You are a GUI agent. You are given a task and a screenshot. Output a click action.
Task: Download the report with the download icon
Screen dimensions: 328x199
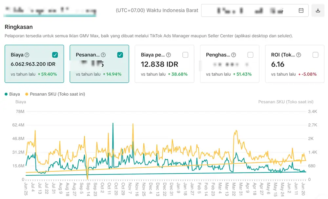pos(318,10)
